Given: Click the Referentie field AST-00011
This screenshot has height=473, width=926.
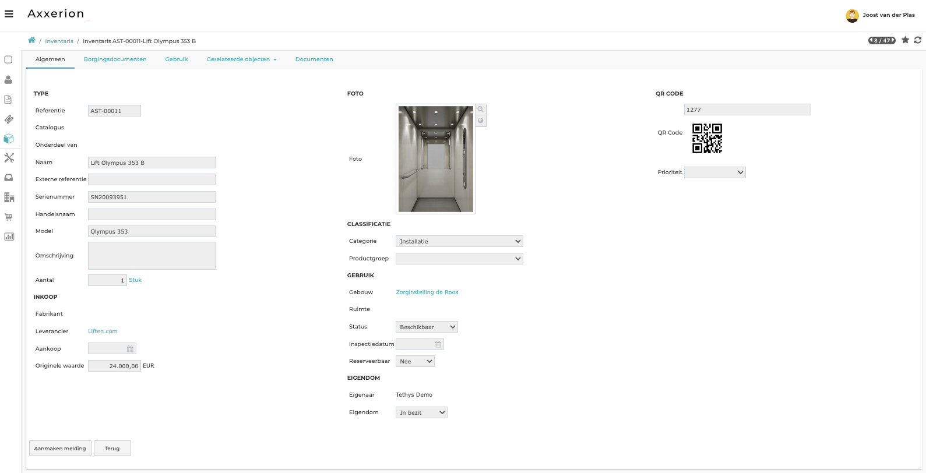Looking at the screenshot, I should [x=114, y=111].
